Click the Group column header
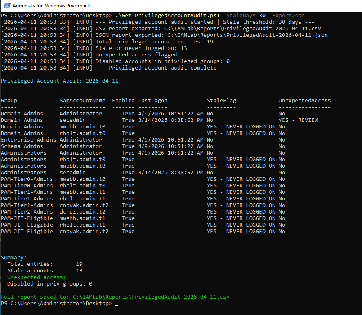Viewport: 362px width, 315px height. point(8,100)
